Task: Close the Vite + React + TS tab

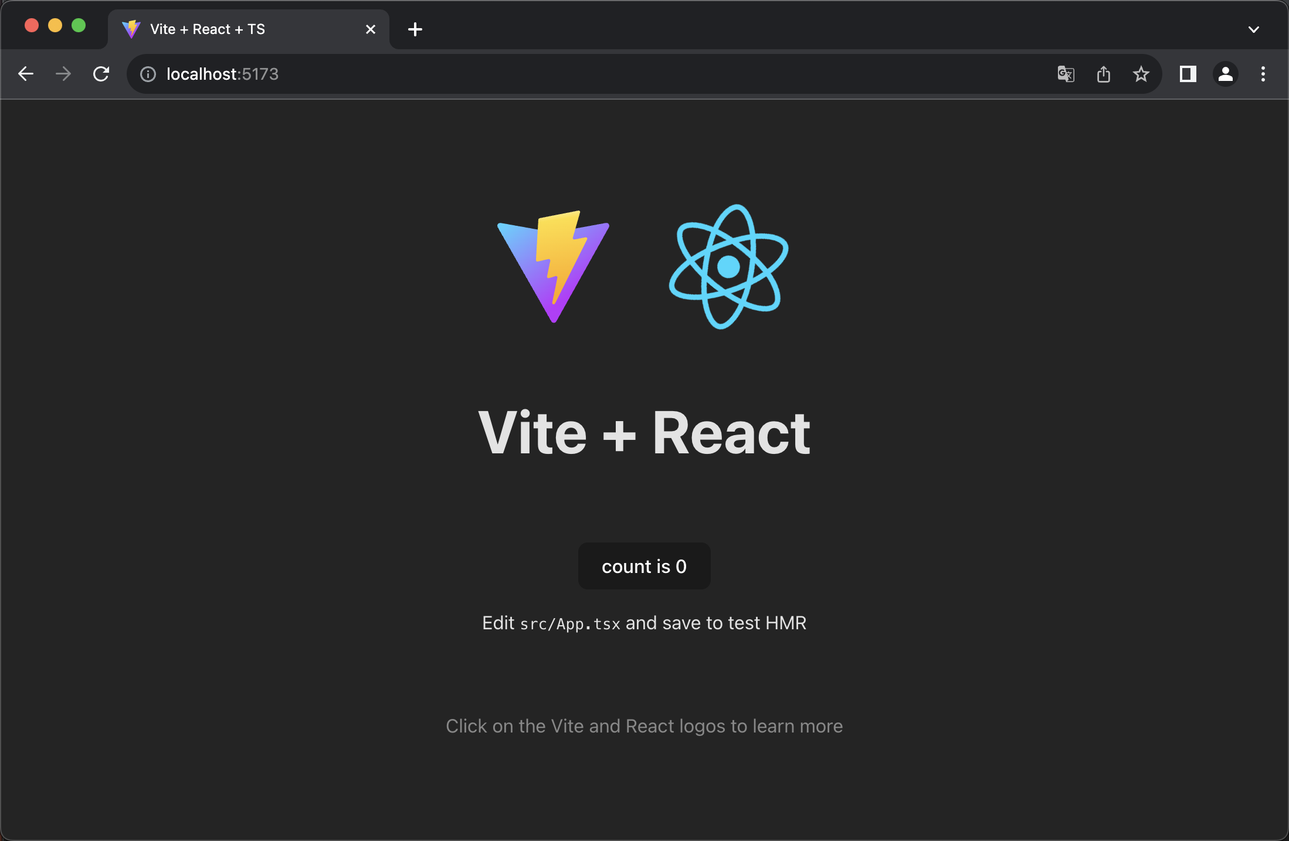Action: click(x=371, y=29)
